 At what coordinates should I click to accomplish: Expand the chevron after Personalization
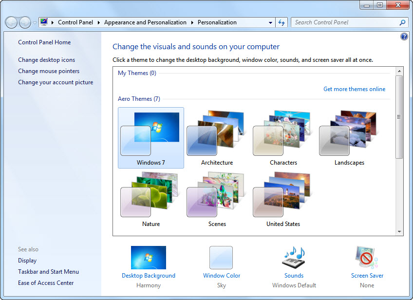coord(242,22)
